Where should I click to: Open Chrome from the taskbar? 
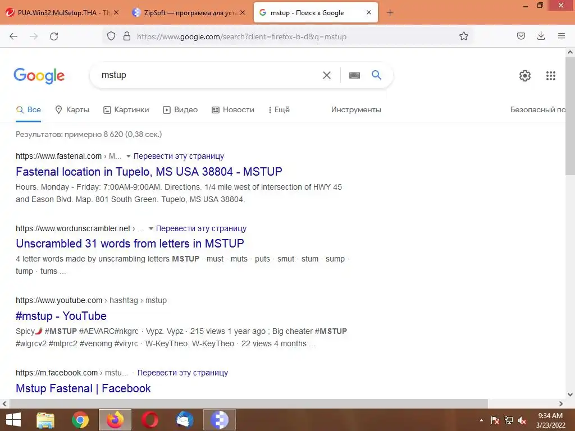(x=80, y=420)
